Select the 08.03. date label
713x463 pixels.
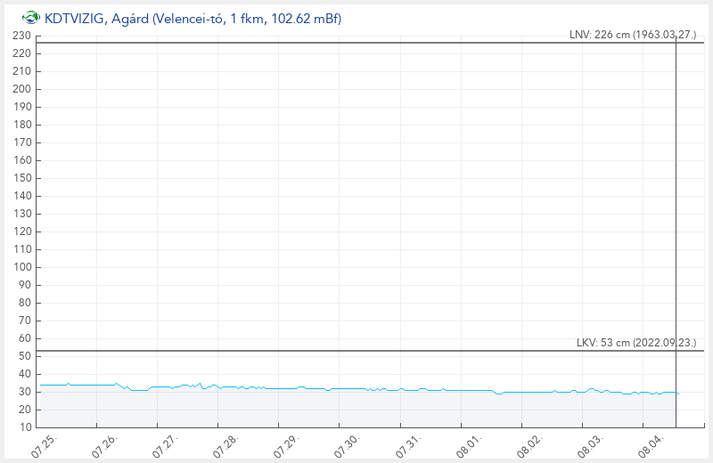click(x=591, y=446)
